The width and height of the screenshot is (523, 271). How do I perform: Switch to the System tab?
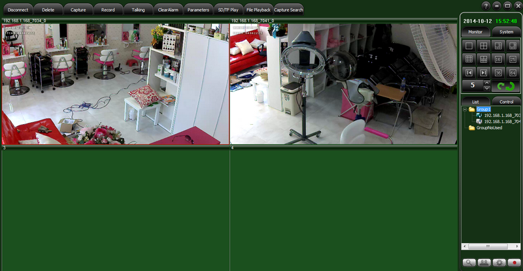(506, 32)
